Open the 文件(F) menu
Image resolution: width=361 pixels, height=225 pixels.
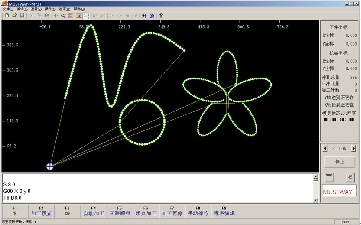click(9, 9)
